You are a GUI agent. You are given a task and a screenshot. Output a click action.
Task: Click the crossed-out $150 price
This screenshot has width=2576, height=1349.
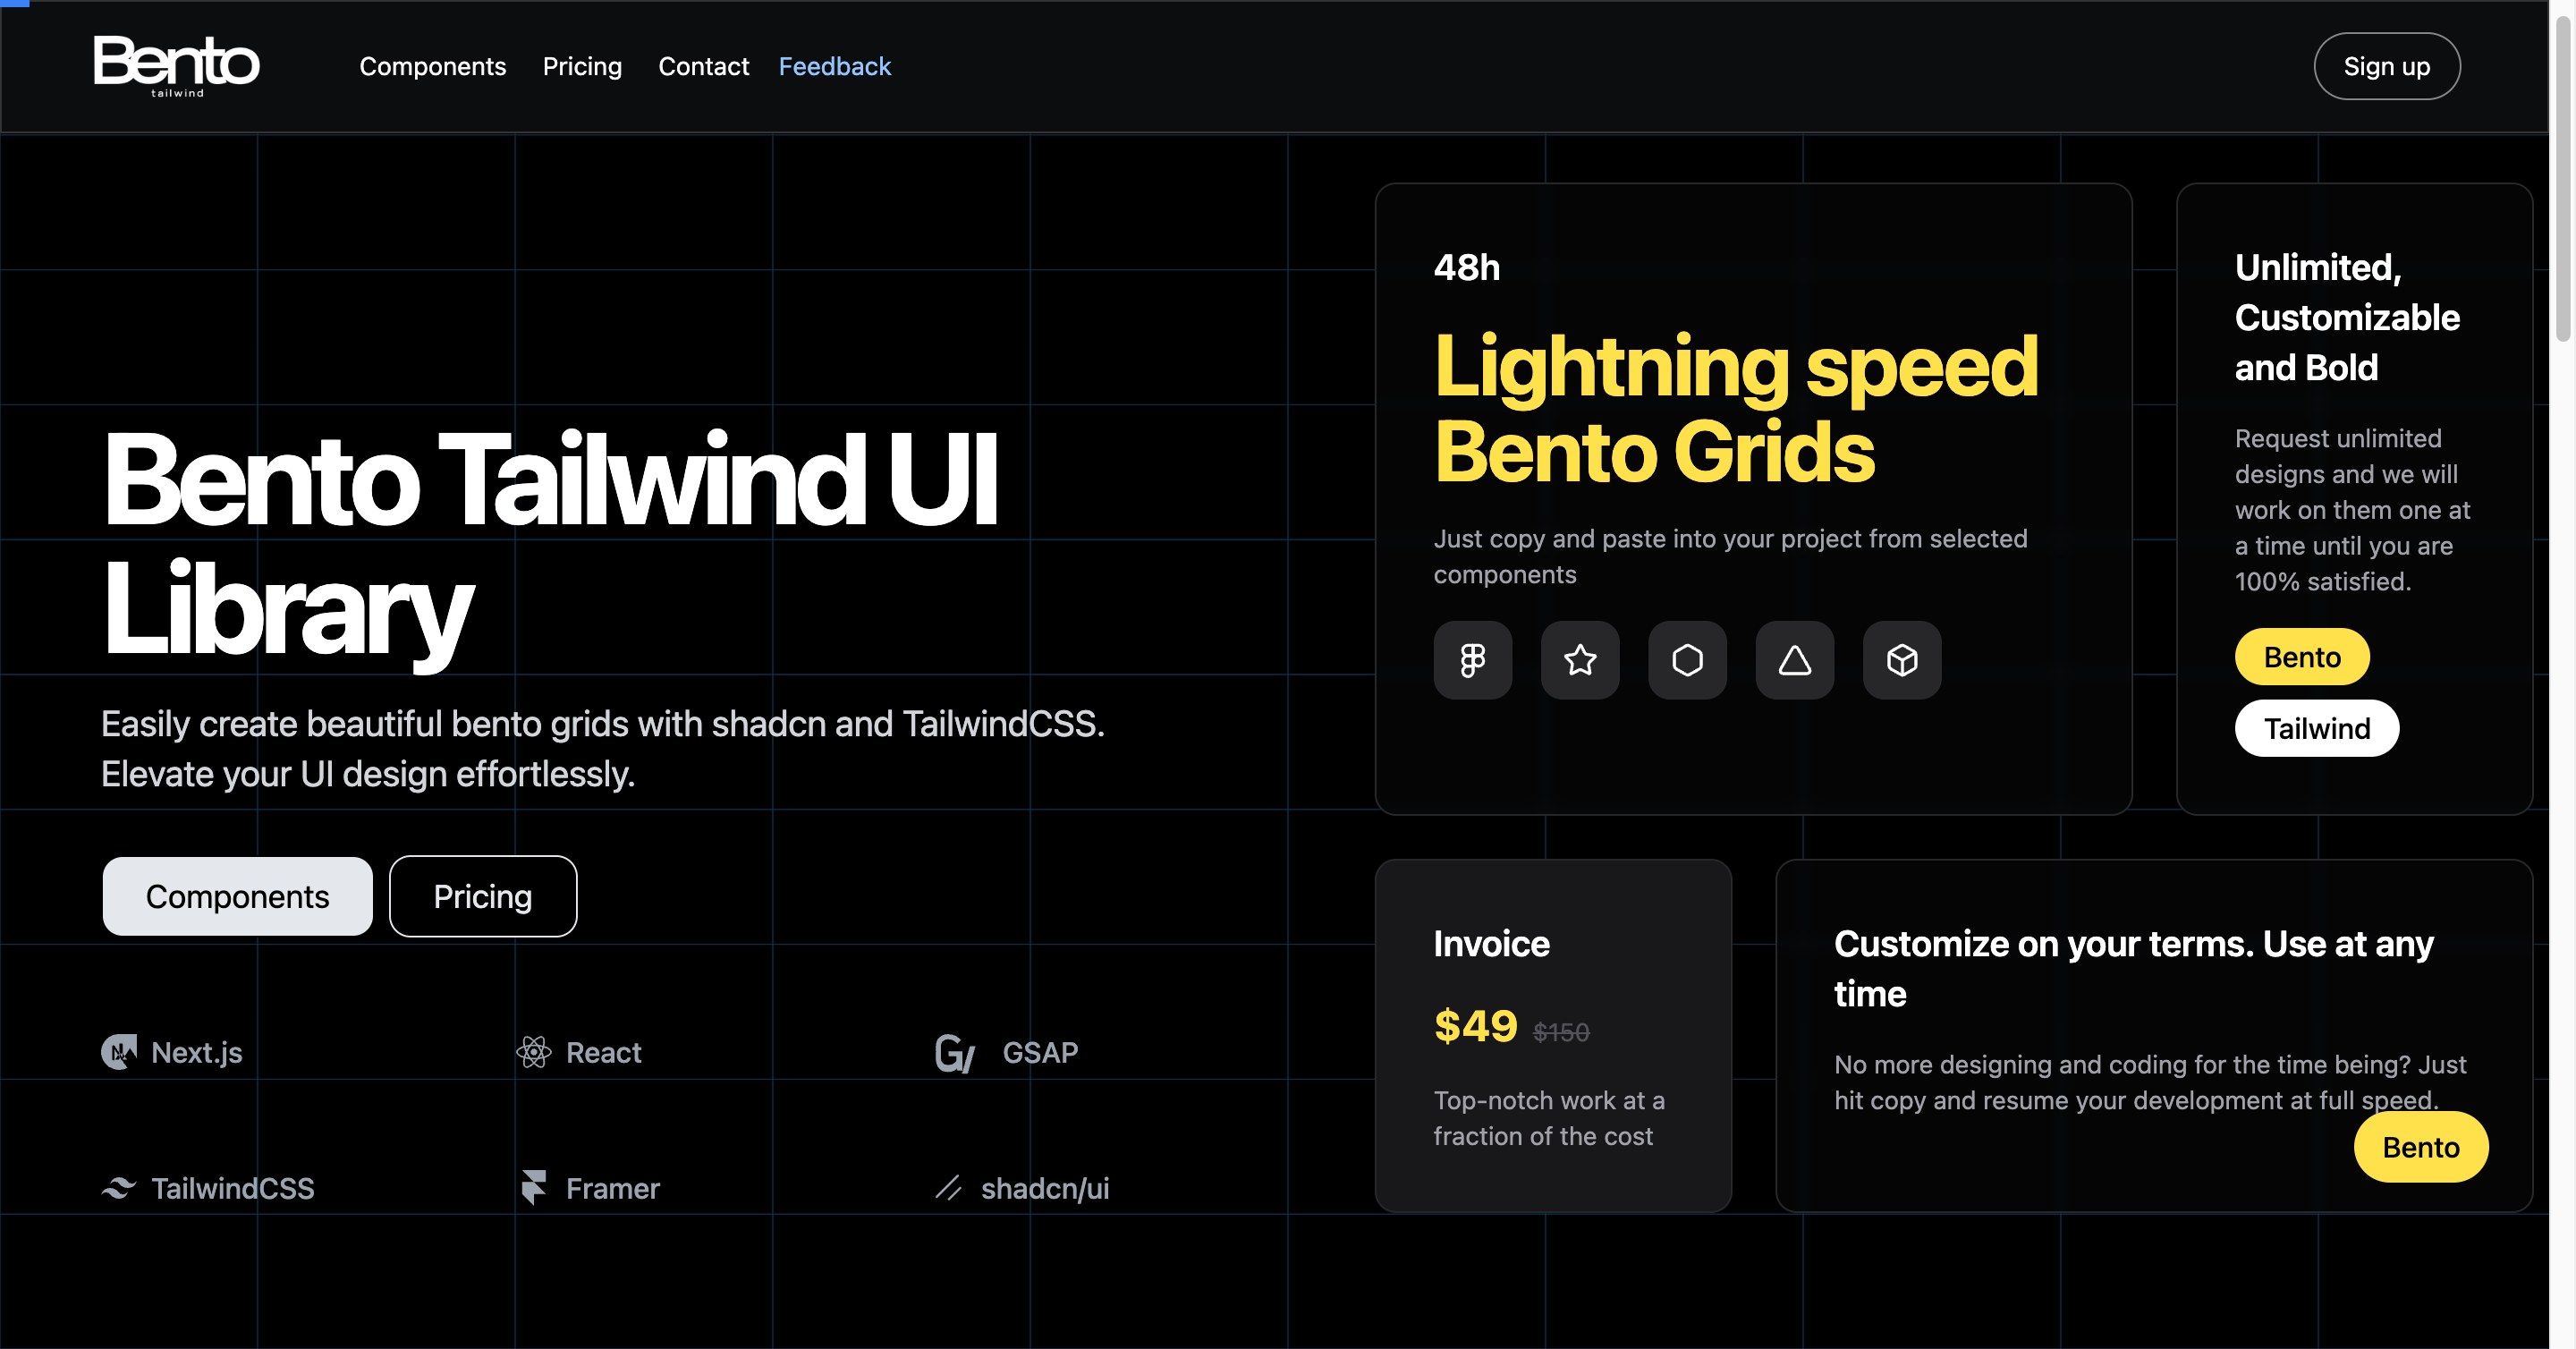(x=1561, y=1032)
